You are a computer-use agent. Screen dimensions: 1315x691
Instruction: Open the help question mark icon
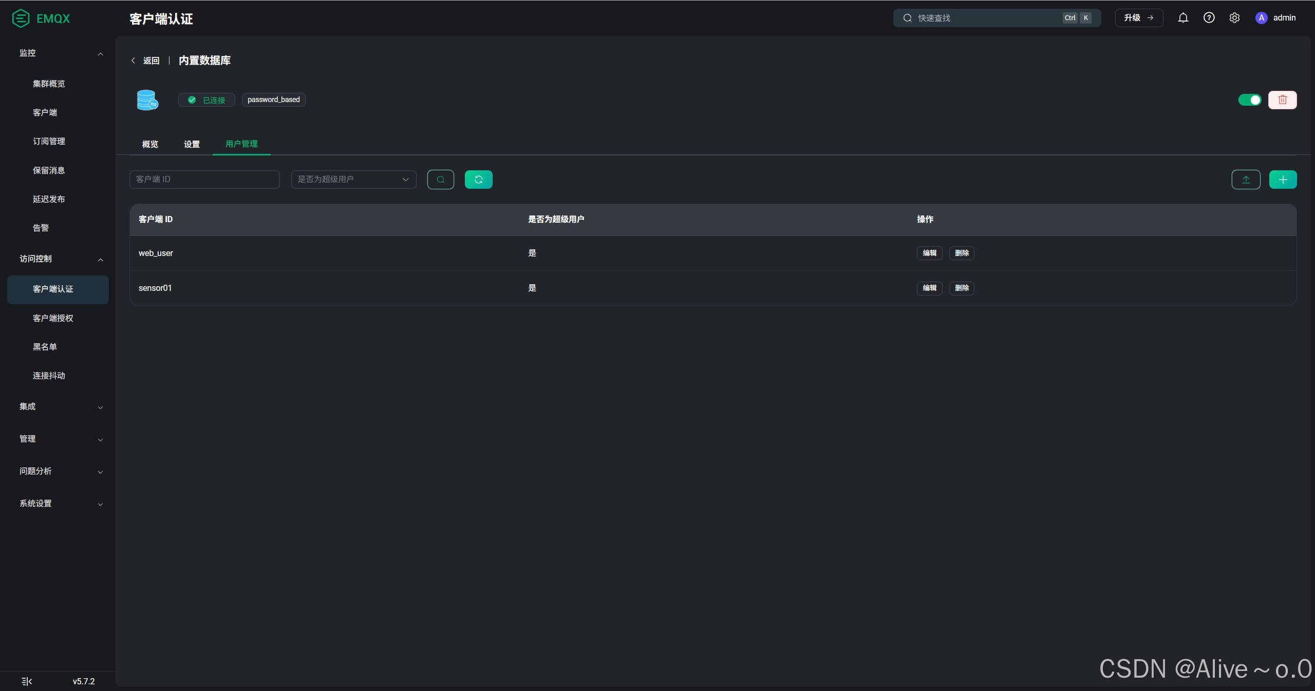1209,18
